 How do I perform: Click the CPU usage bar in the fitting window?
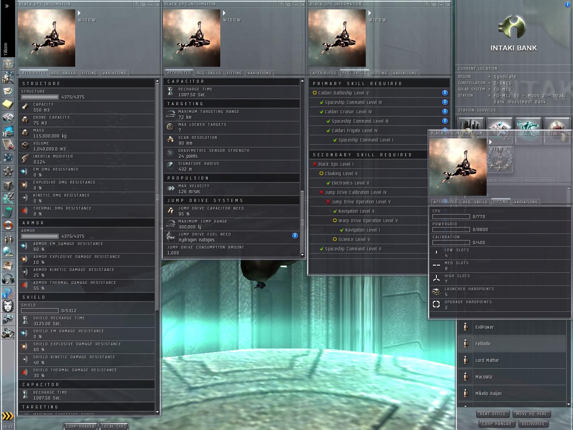click(451, 216)
